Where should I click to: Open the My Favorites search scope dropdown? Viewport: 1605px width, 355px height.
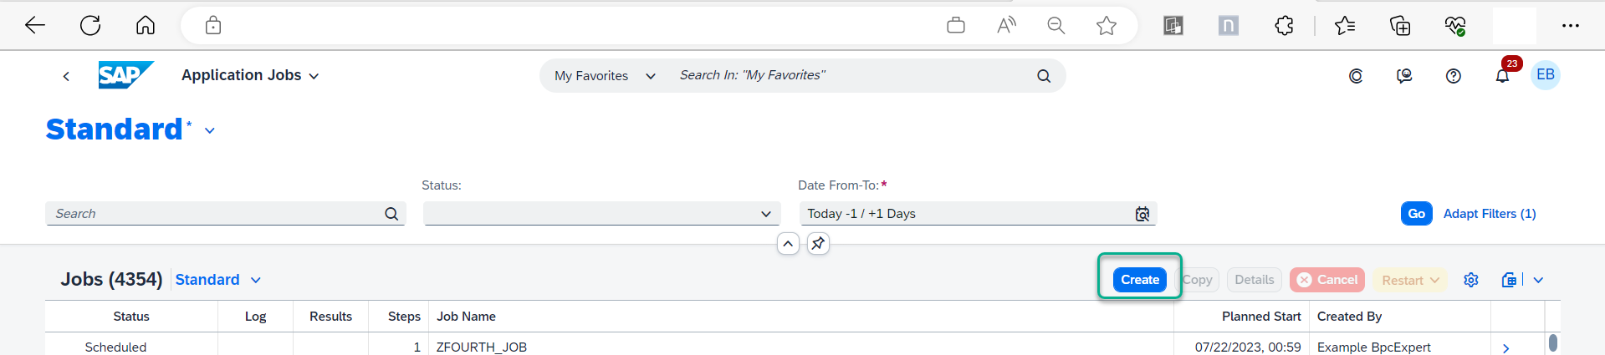[605, 76]
